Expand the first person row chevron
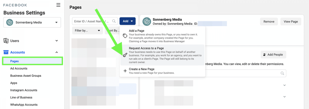 285,85
